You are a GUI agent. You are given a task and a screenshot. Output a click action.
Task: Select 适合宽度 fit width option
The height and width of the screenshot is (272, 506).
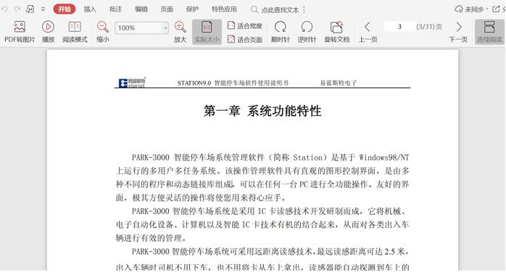(x=245, y=25)
